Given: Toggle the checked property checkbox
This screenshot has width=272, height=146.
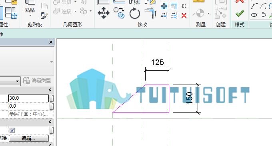Looking at the screenshot, I should pyautogui.click(x=12, y=130).
